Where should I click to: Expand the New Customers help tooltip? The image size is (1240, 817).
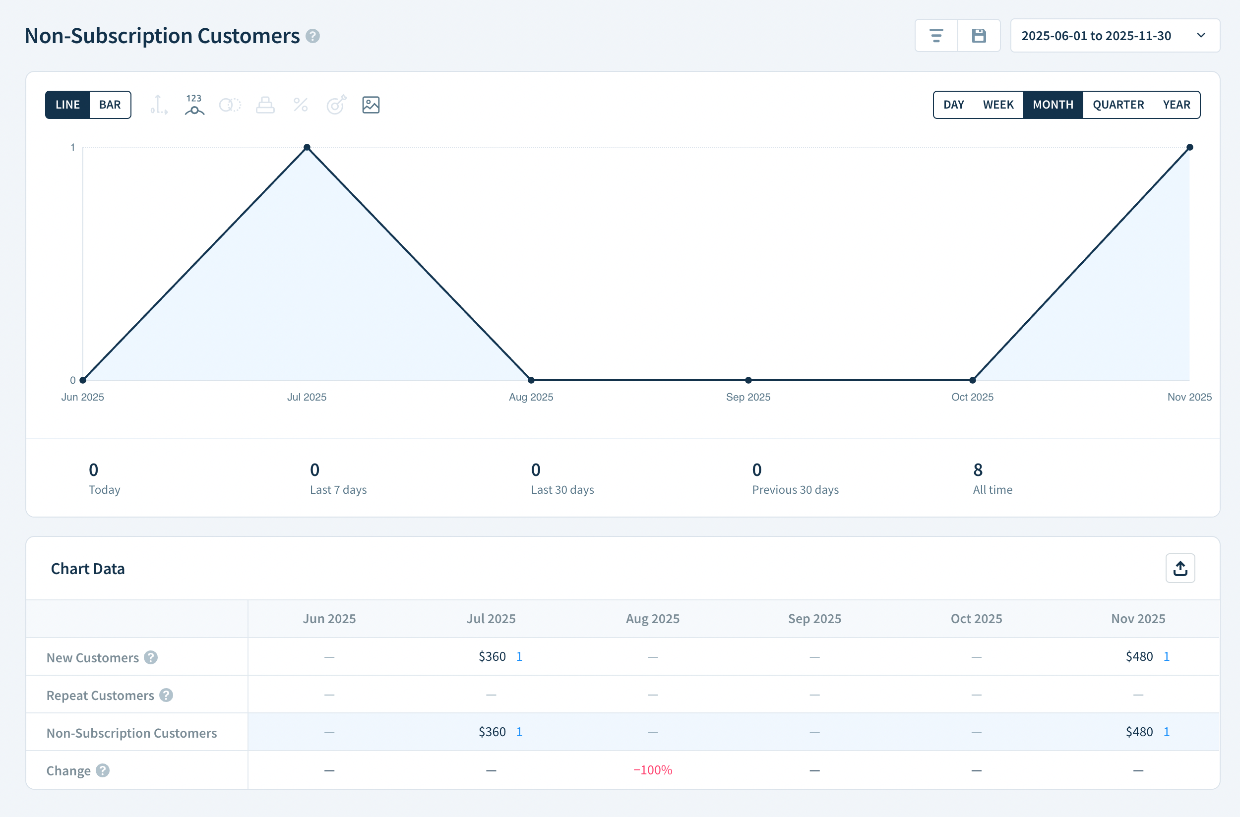click(x=151, y=657)
